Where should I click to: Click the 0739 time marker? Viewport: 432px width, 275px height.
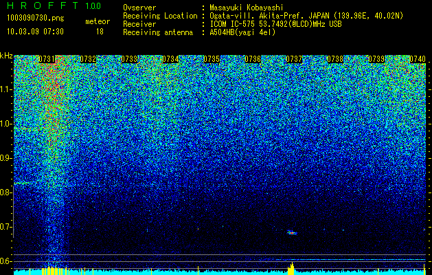point(376,59)
